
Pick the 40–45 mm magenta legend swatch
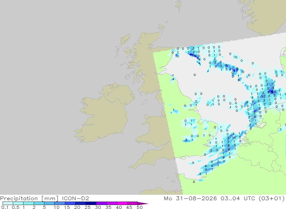point(122,203)
